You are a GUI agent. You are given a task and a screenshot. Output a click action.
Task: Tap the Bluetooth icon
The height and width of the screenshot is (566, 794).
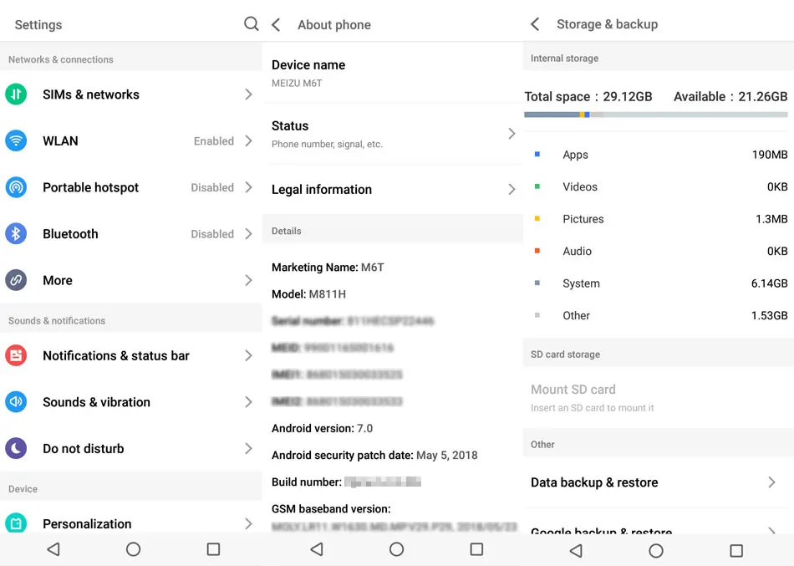[16, 233]
